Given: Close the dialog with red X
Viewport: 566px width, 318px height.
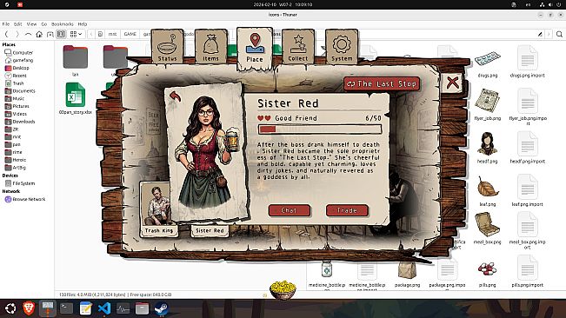Looking at the screenshot, I should tap(452, 83).
